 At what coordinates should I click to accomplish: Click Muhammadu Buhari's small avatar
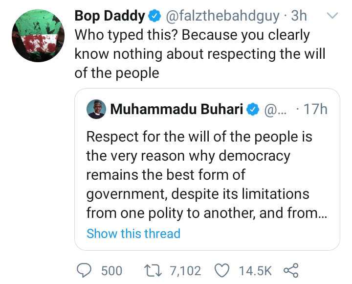[96, 109]
